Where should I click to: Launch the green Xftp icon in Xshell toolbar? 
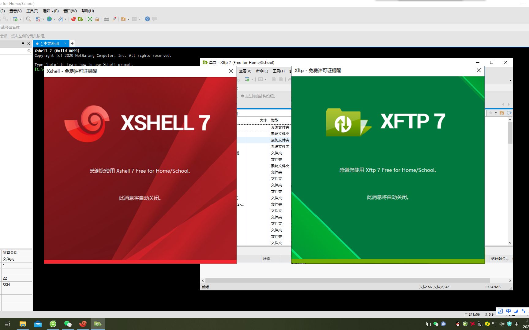(81, 19)
